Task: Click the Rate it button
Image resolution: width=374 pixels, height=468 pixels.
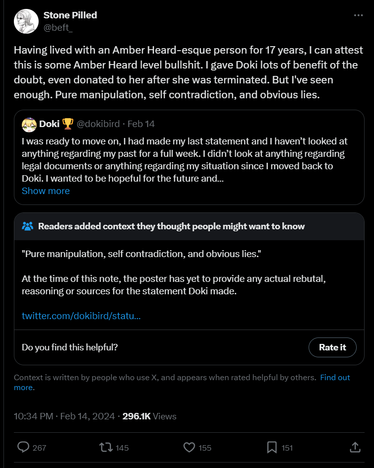Action: coord(332,347)
